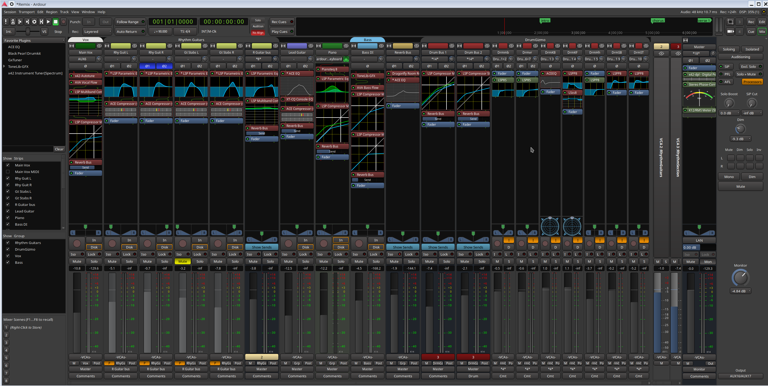Arm record on the Lead Guitar strip
This screenshot has width=768, height=386.
[x=288, y=244]
